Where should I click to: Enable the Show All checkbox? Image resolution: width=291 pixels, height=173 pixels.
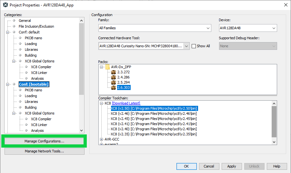point(194,46)
